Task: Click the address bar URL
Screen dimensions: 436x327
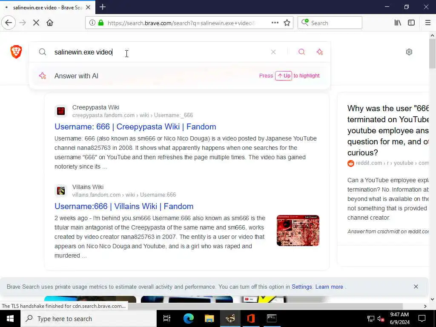Action: [181, 23]
